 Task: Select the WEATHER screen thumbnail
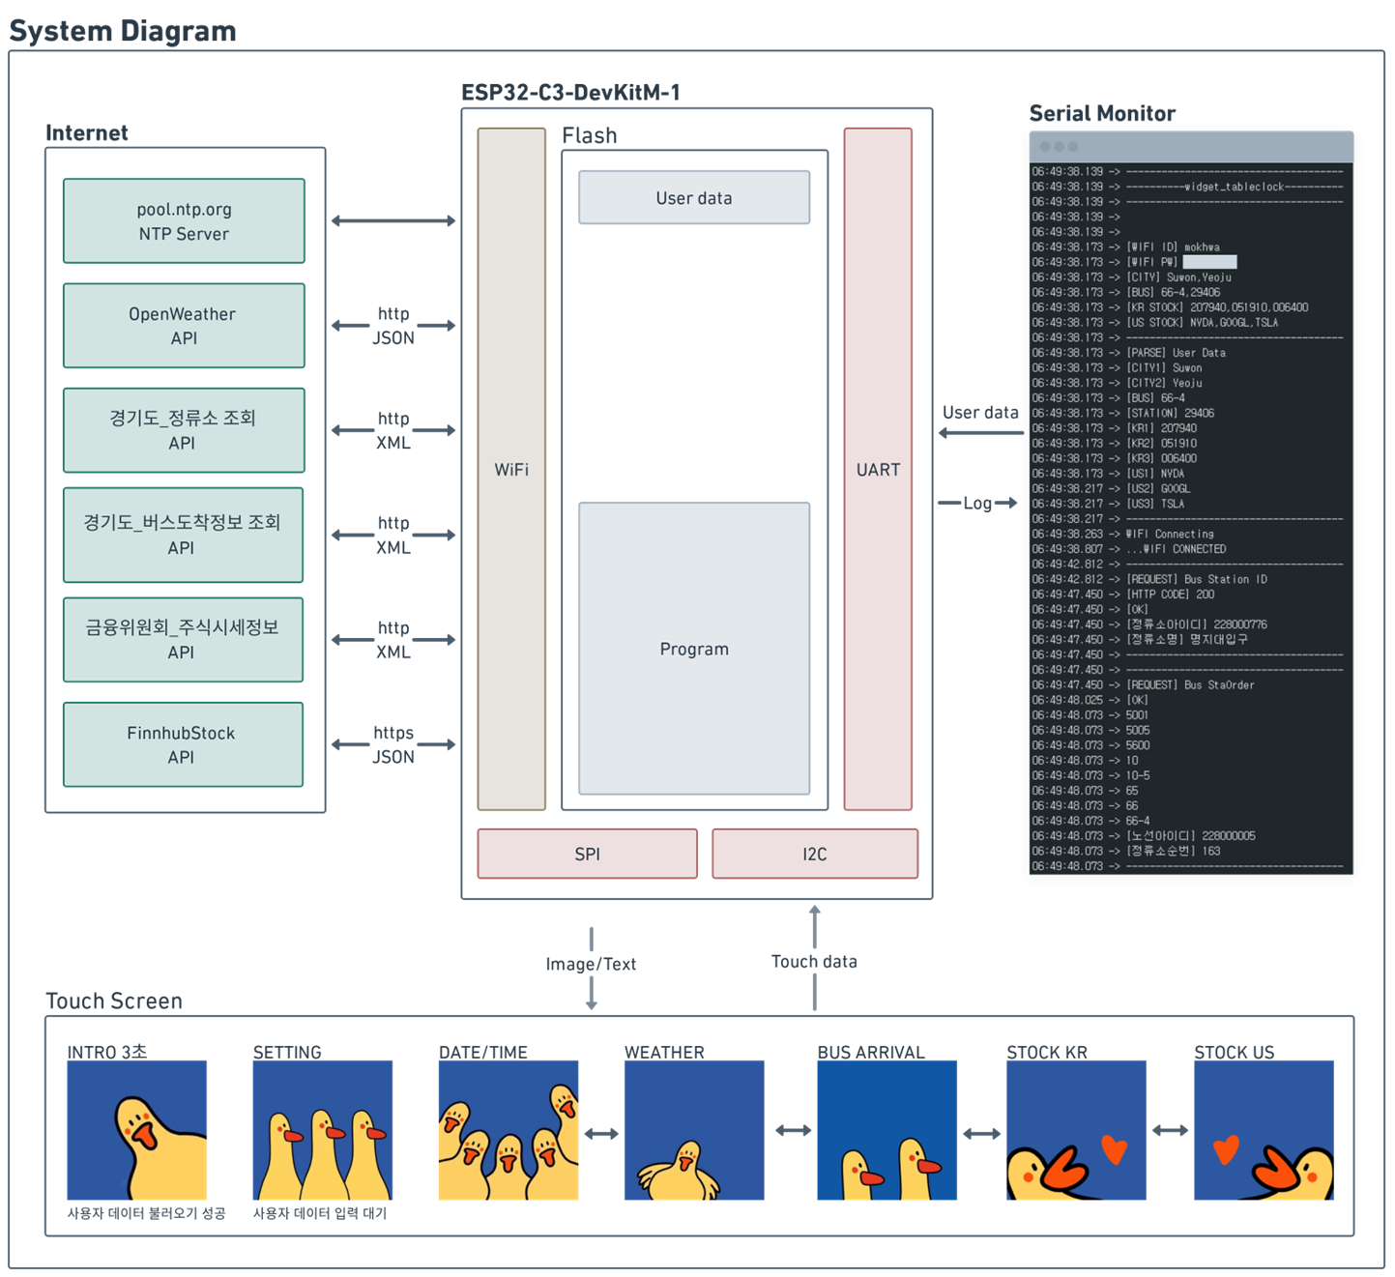point(694,1130)
